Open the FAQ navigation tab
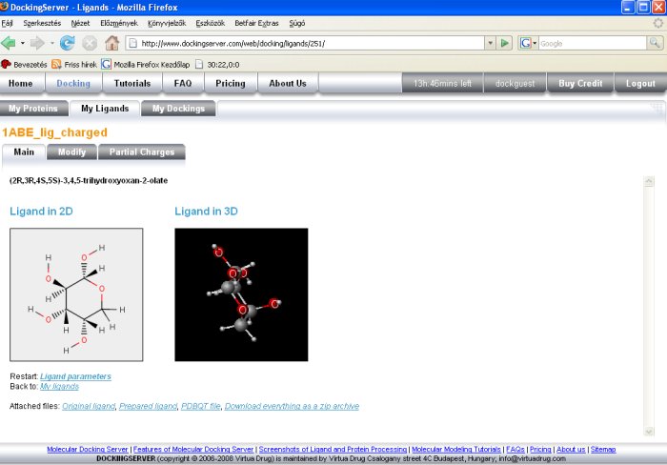This screenshot has height=465, width=667. (x=183, y=84)
